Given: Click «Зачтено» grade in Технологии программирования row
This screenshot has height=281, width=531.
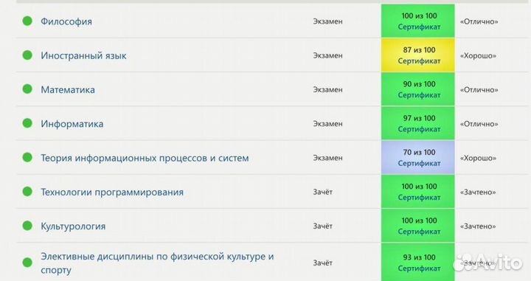Looking at the screenshot, I should pos(477,192).
